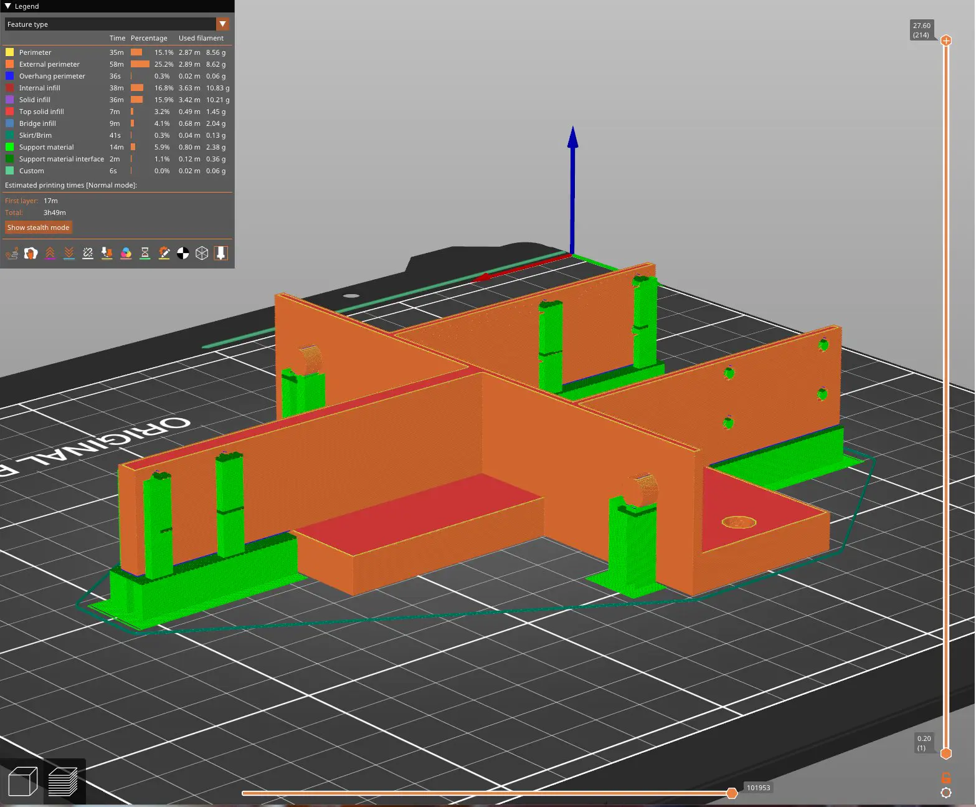Image resolution: width=976 pixels, height=807 pixels.
Task: Click Show stealth mode button
Action: click(x=39, y=227)
